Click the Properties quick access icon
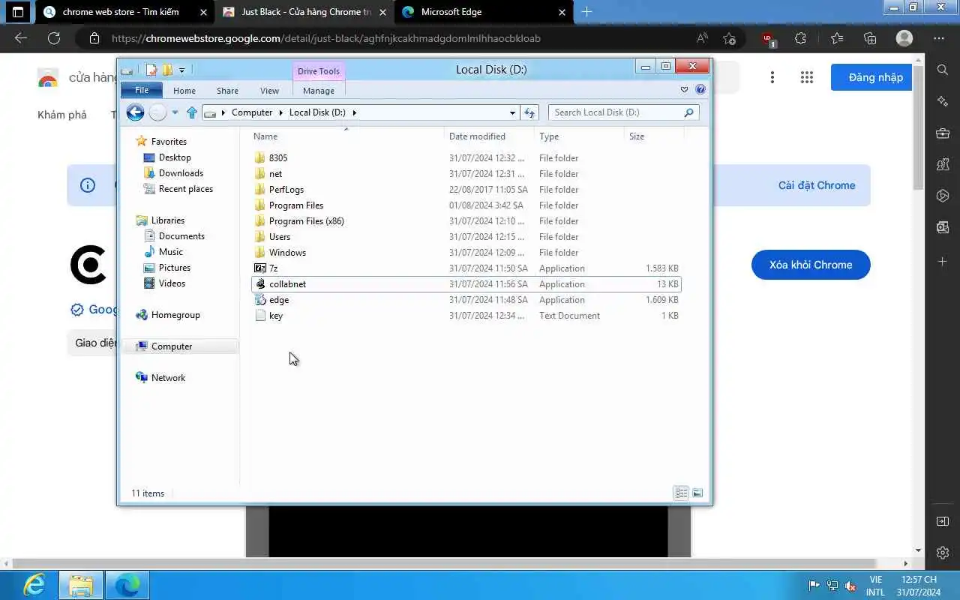Screen dimensions: 960x600 pyautogui.click(x=151, y=70)
